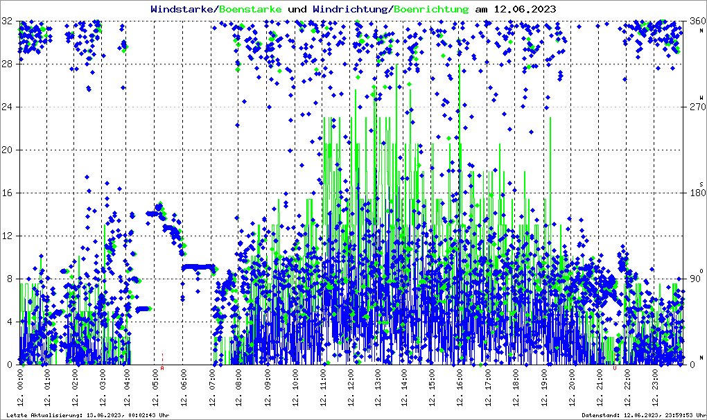Click the '05:00' time axis label
Viewport: 707px width, 420px height.
pyautogui.click(x=156, y=380)
